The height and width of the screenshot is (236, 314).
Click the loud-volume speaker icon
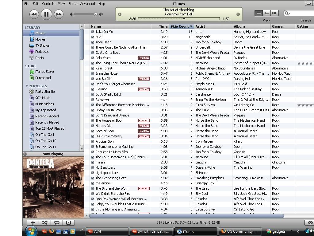tap(101, 14)
